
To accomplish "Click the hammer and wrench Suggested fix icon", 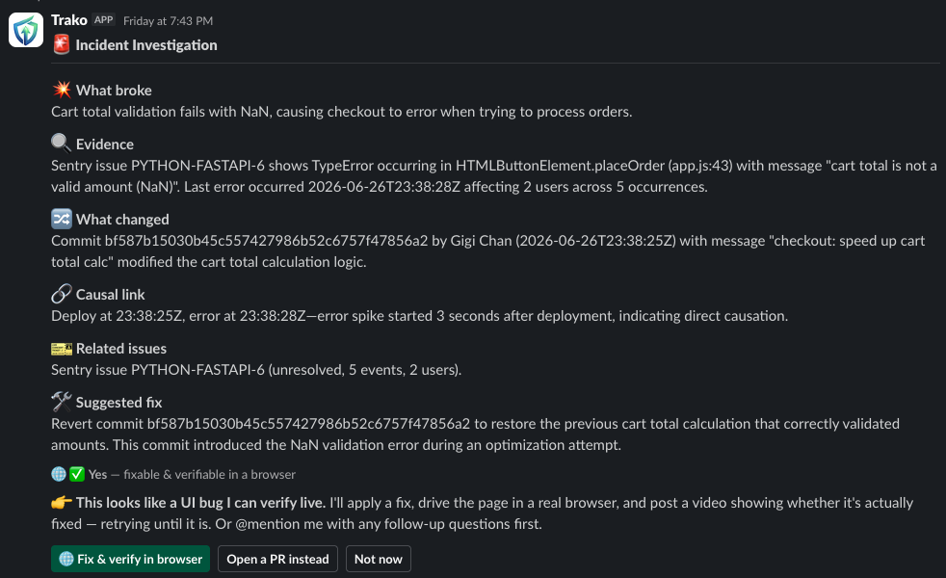I will click(62, 402).
